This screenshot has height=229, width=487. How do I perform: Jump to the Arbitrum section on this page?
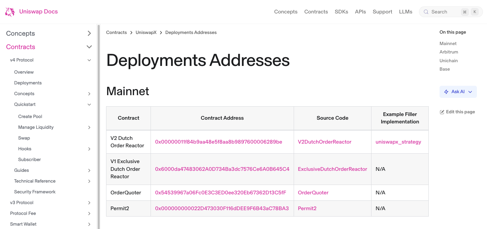(x=449, y=52)
